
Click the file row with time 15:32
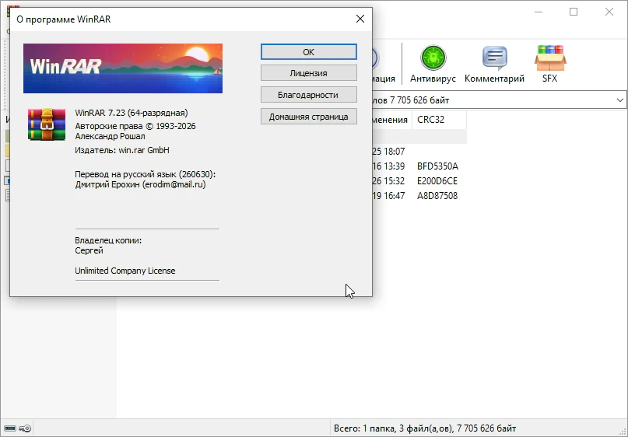pyautogui.click(x=419, y=181)
